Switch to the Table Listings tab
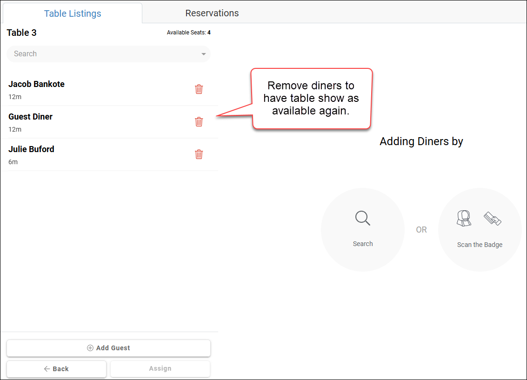Viewport: 527px width, 380px height. (x=73, y=13)
